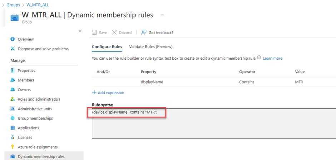336x160 pixels.
Task: Click the Contains operator cell
Action: pyautogui.click(x=247, y=82)
